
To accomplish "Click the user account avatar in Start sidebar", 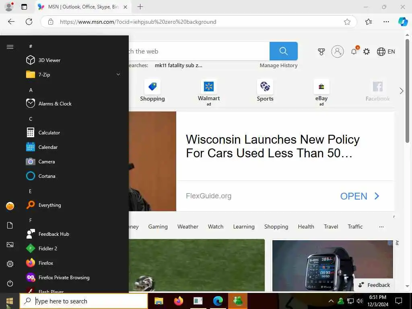I will coord(10,206).
